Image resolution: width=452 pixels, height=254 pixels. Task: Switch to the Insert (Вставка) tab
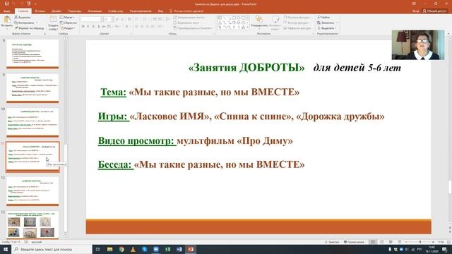click(40, 11)
